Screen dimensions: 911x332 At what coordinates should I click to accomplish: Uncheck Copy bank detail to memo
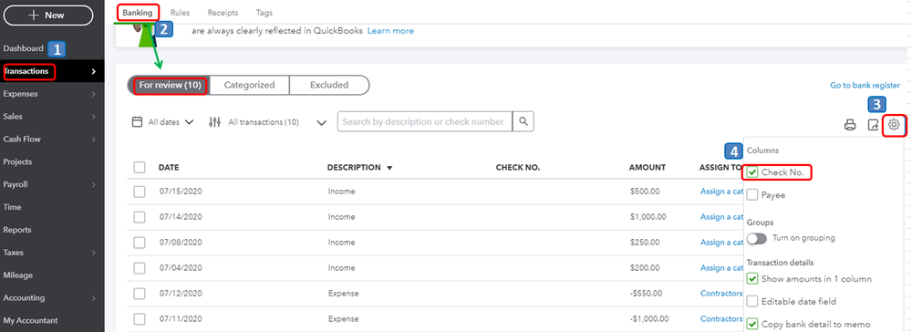752,324
